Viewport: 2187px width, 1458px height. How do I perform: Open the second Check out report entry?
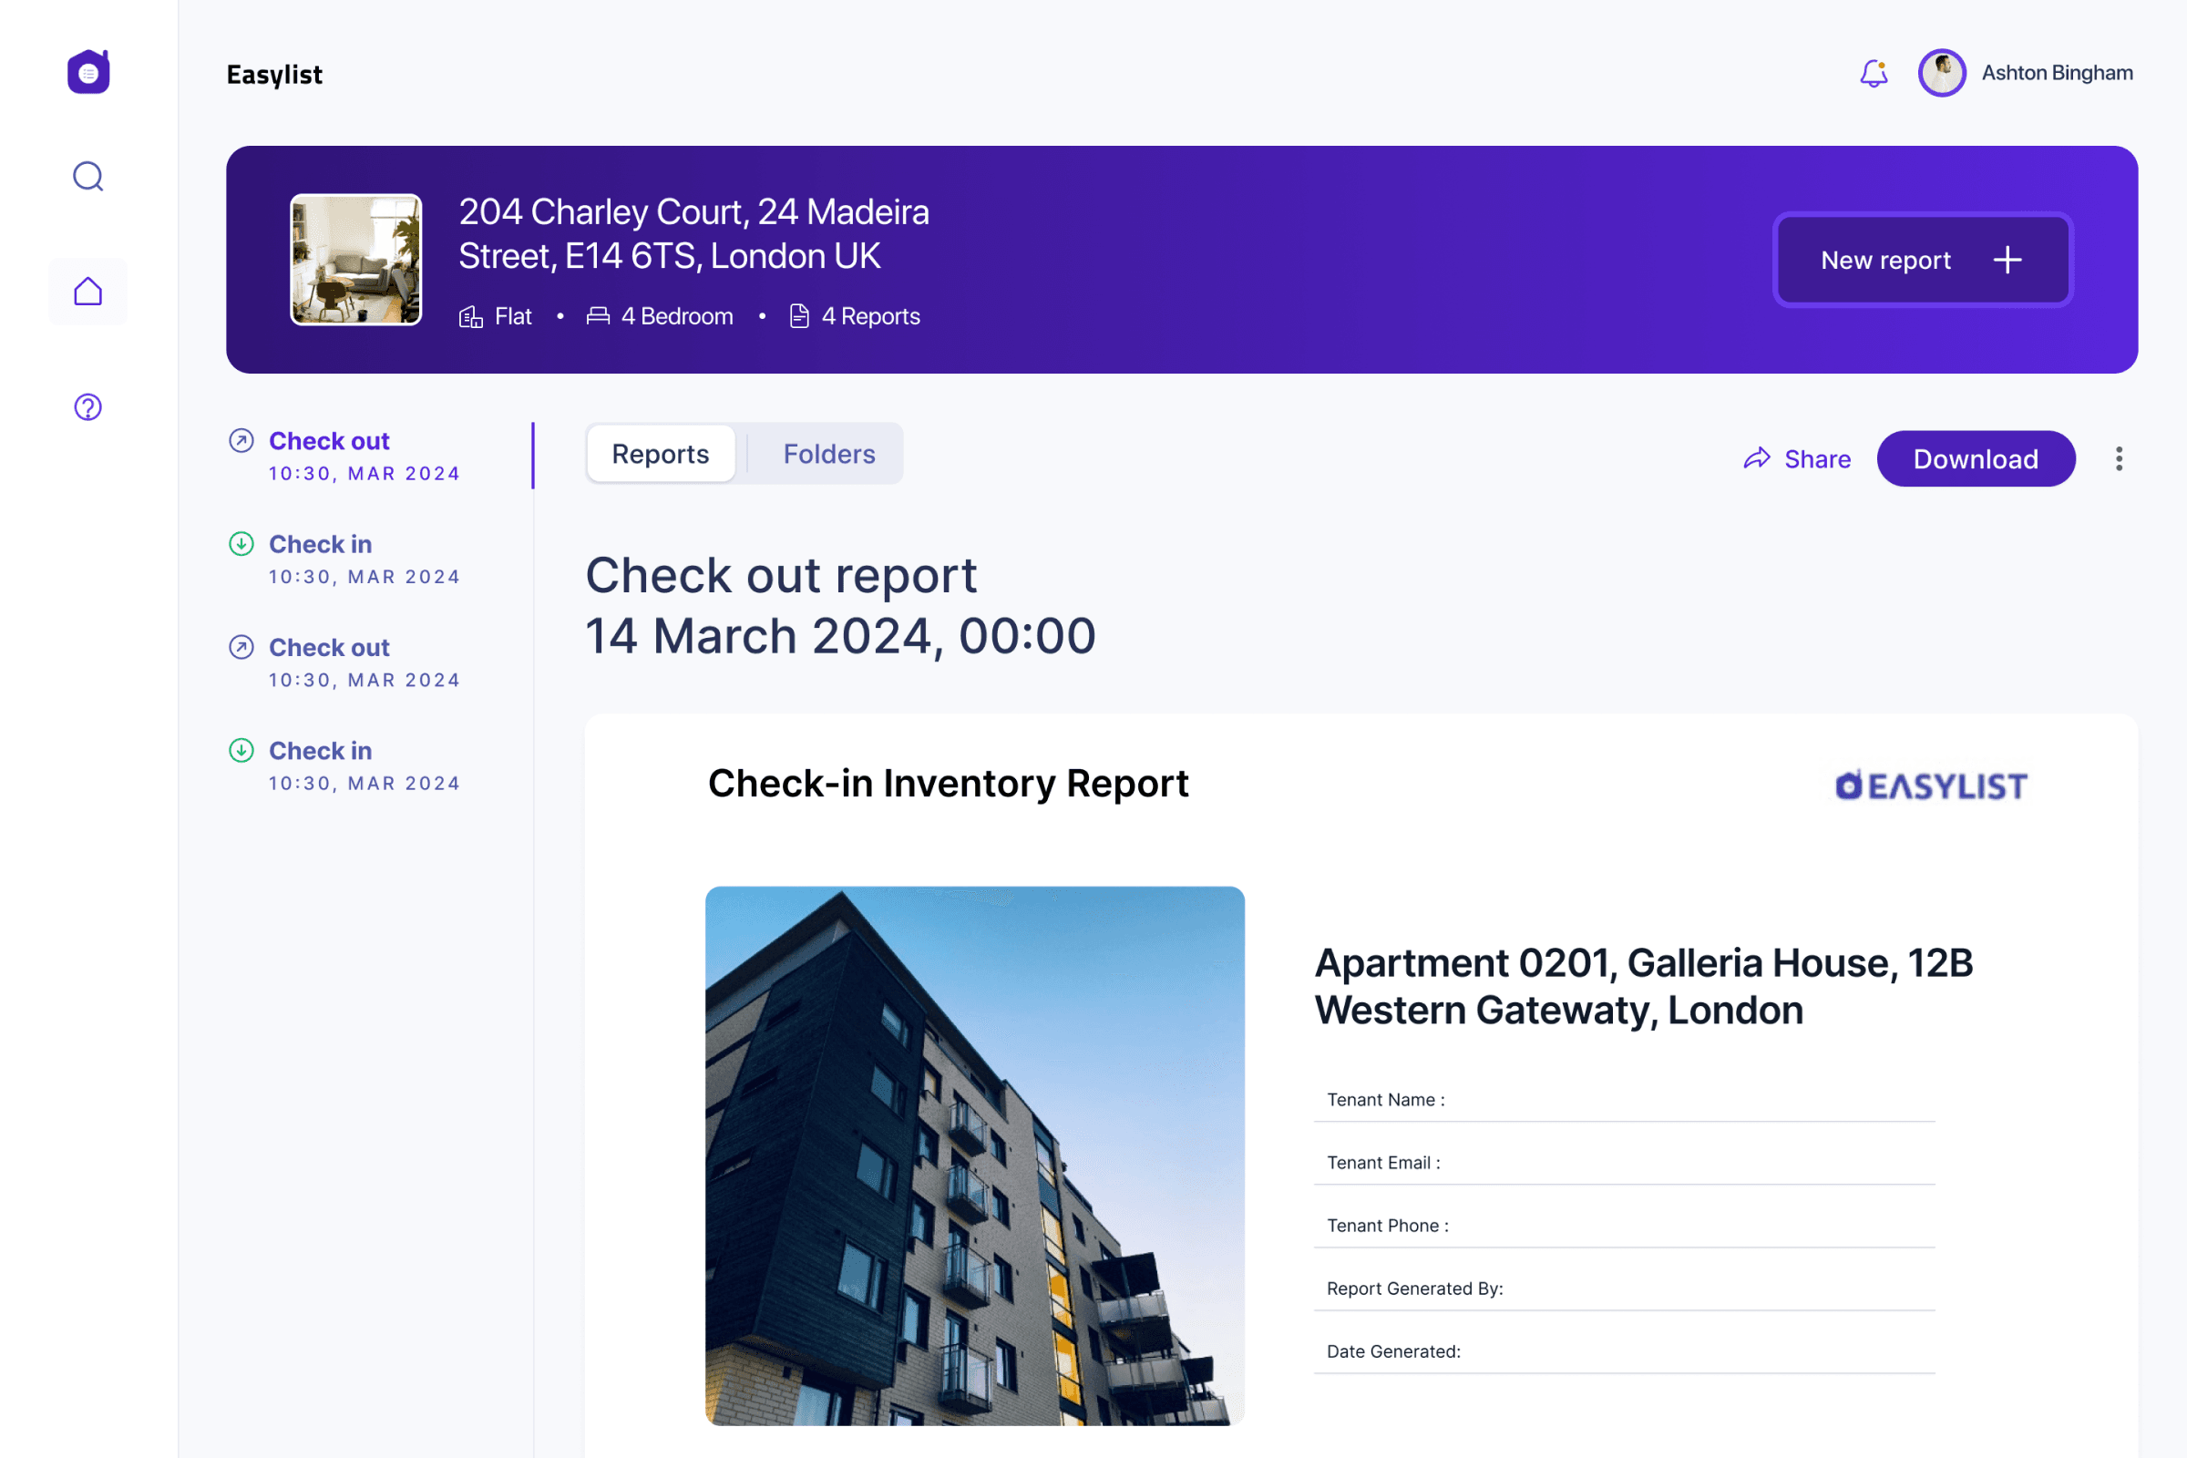click(329, 648)
